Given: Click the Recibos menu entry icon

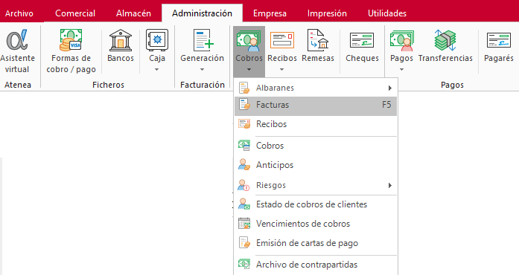Looking at the screenshot, I should 244,124.
